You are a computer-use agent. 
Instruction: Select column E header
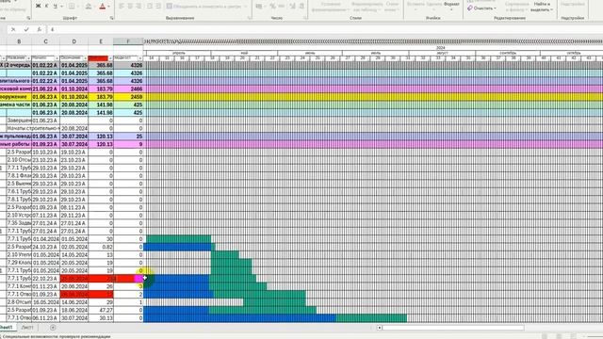click(101, 41)
